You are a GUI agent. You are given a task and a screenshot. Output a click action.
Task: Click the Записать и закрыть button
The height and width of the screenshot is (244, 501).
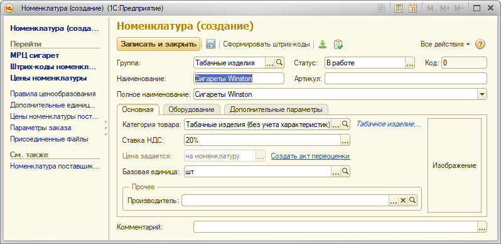[158, 44]
